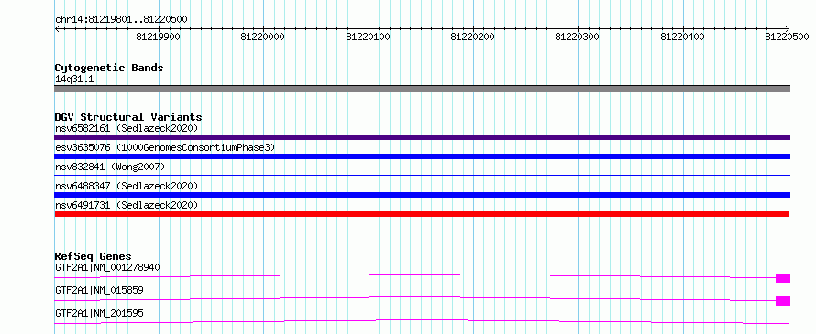Select the gray 14q31.1 cytogenetic band bar

point(422,89)
